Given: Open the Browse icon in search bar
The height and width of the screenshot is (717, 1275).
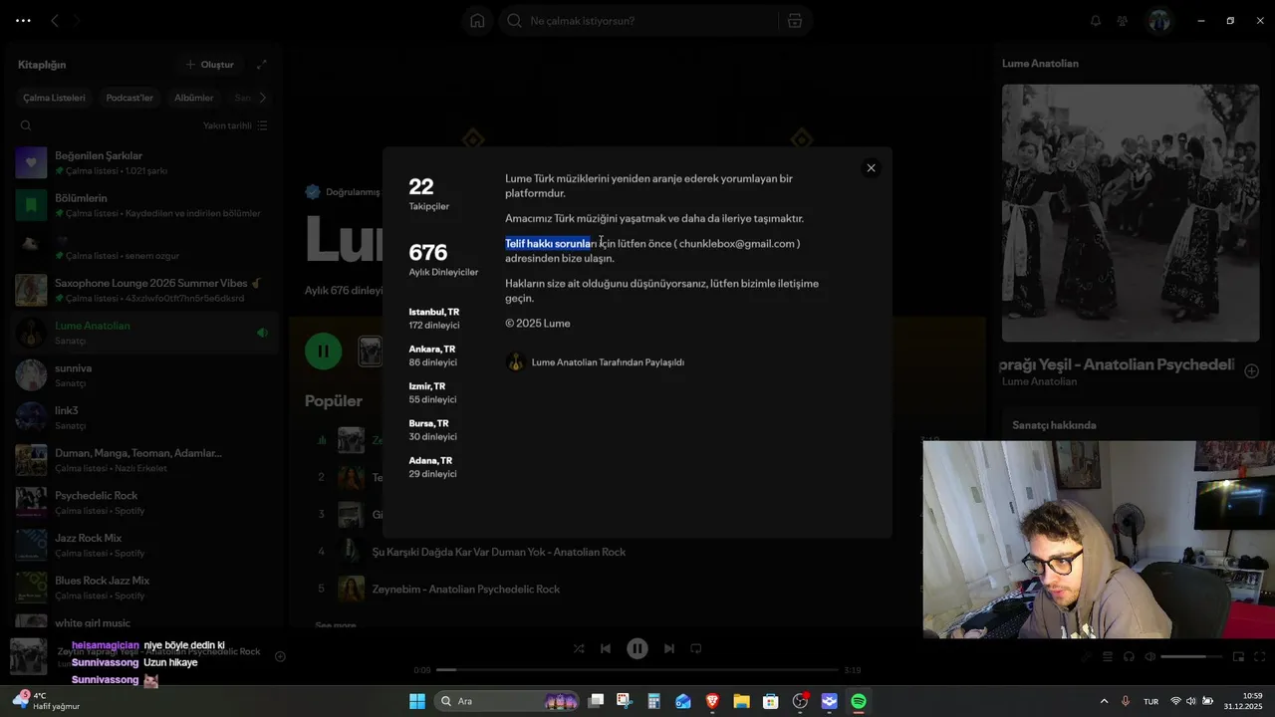Looking at the screenshot, I should click(x=795, y=21).
